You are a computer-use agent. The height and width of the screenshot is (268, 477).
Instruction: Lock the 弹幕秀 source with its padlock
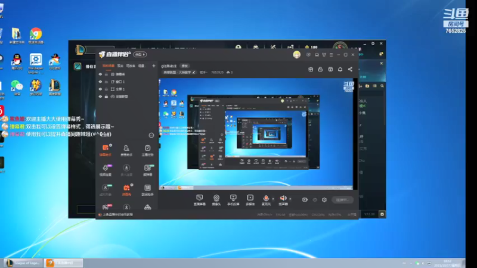click(x=106, y=74)
